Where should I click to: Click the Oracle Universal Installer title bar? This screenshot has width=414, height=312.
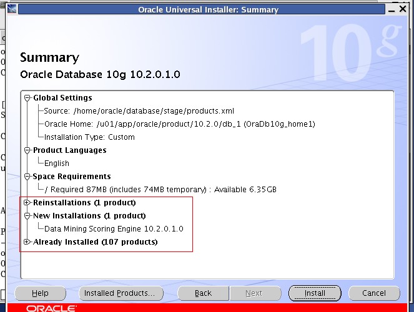pyautogui.click(x=202, y=9)
